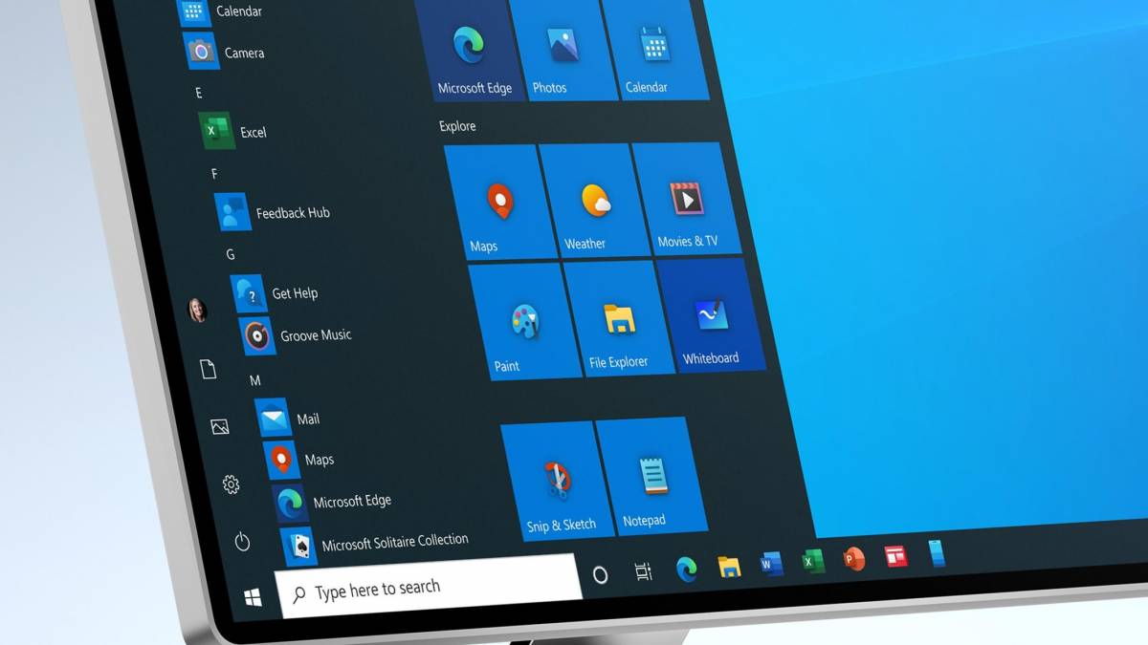
Task: Launch Microsoft Edge from the taskbar
Action: tap(686, 569)
